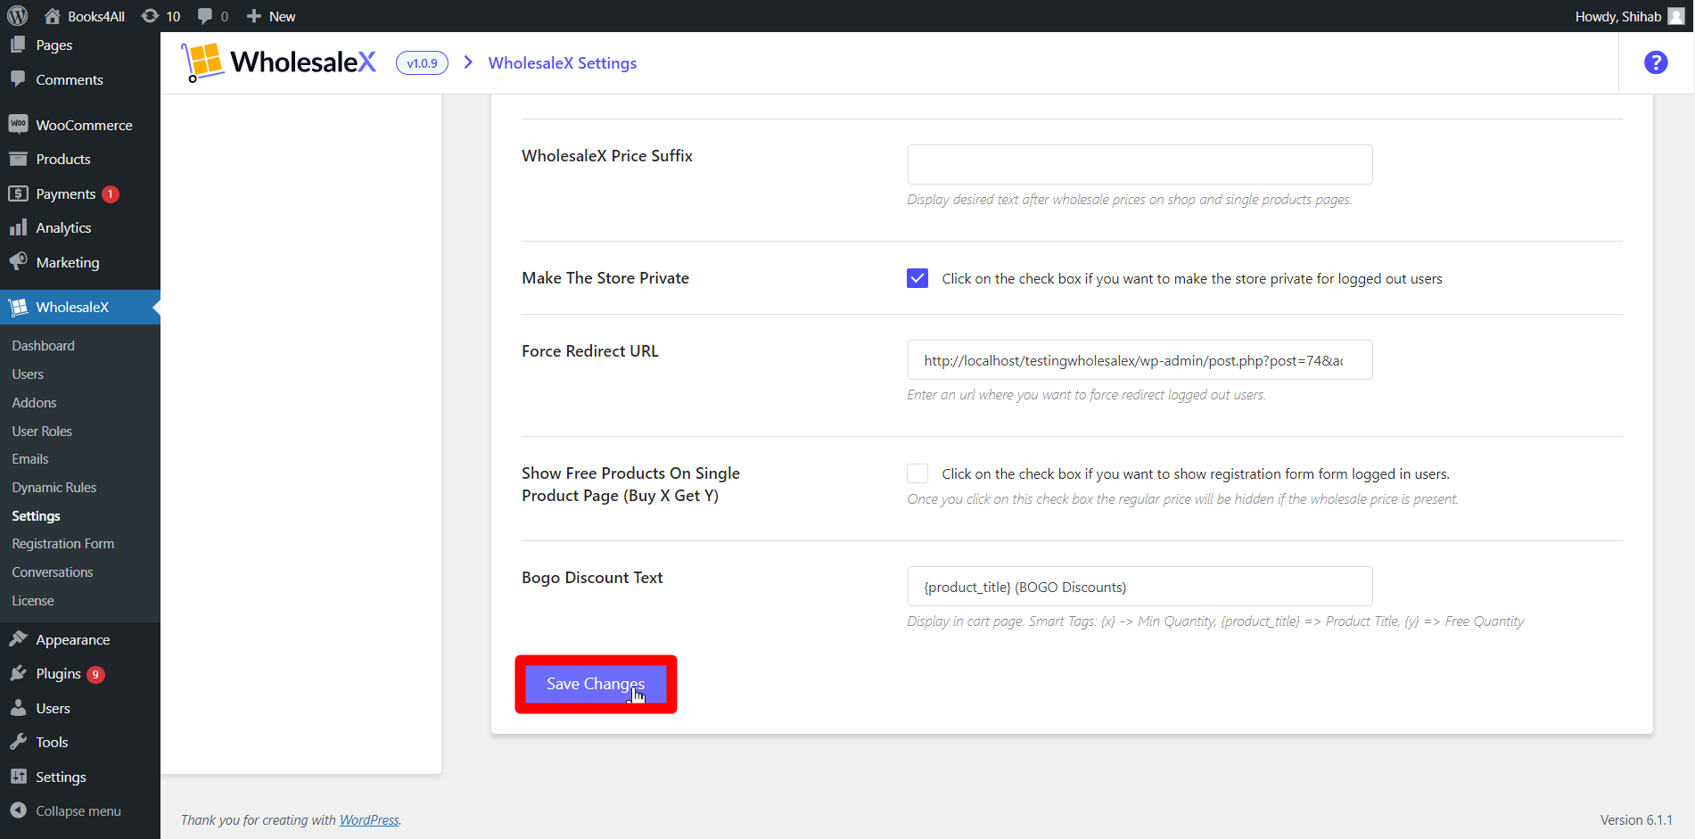Click the Marketing menu label
Image resolution: width=1695 pixels, height=839 pixels.
click(x=68, y=262)
